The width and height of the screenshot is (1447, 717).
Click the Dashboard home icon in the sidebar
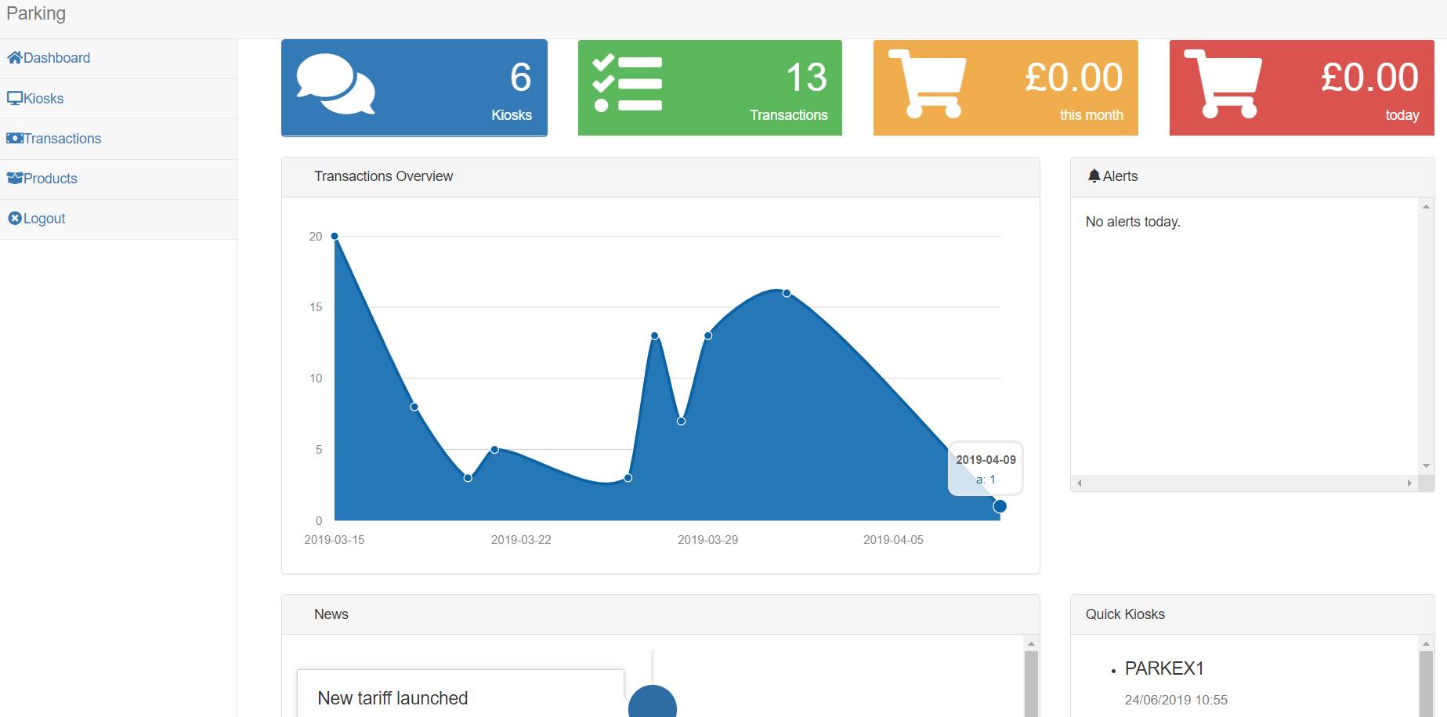pyautogui.click(x=15, y=57)
